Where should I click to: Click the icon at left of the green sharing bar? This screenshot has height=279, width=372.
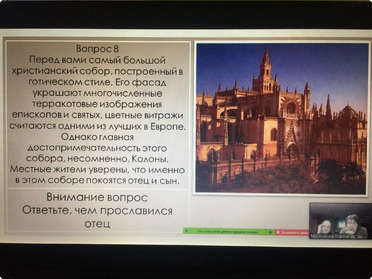[186, 231]
